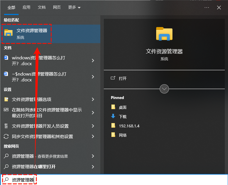Expand arrow for 文件资源管理器开发人员设置
Image resolution: width=228 pixels, height=185 pixels.
tap(93, 126)
